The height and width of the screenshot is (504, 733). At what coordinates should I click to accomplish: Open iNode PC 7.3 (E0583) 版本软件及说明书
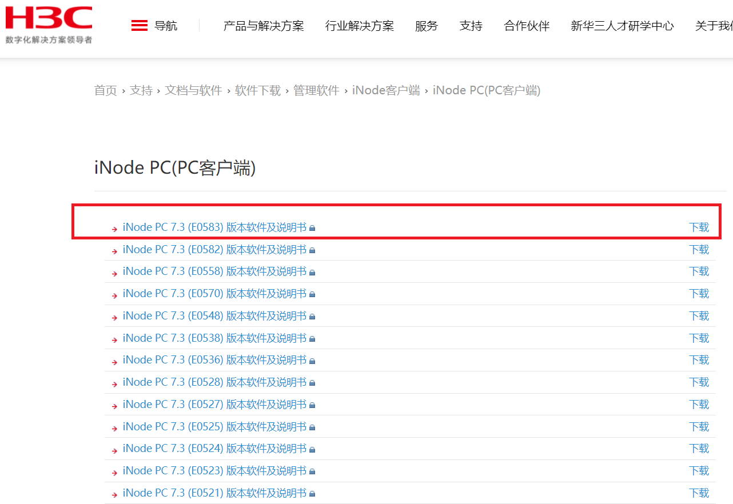tap(214, 227)
